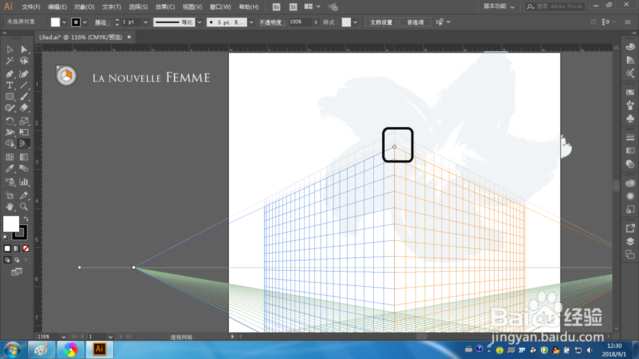Viewport: 639px width, 359px height.
Task: Expand graphic style dropdown
Action: click(355, 22)
